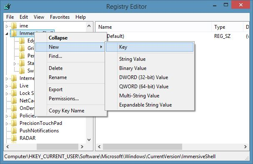253x164 pixels.
Task: Select the ime folder icon
Action: pyautogui.click(x=14, y=26)
